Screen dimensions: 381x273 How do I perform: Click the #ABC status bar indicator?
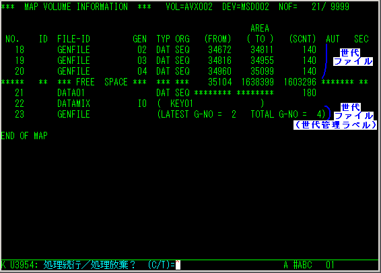coord(302,265)
